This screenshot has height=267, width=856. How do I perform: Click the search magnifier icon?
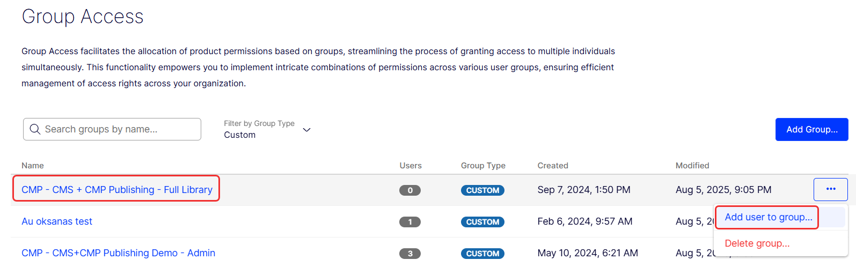(x=35, y=129)
